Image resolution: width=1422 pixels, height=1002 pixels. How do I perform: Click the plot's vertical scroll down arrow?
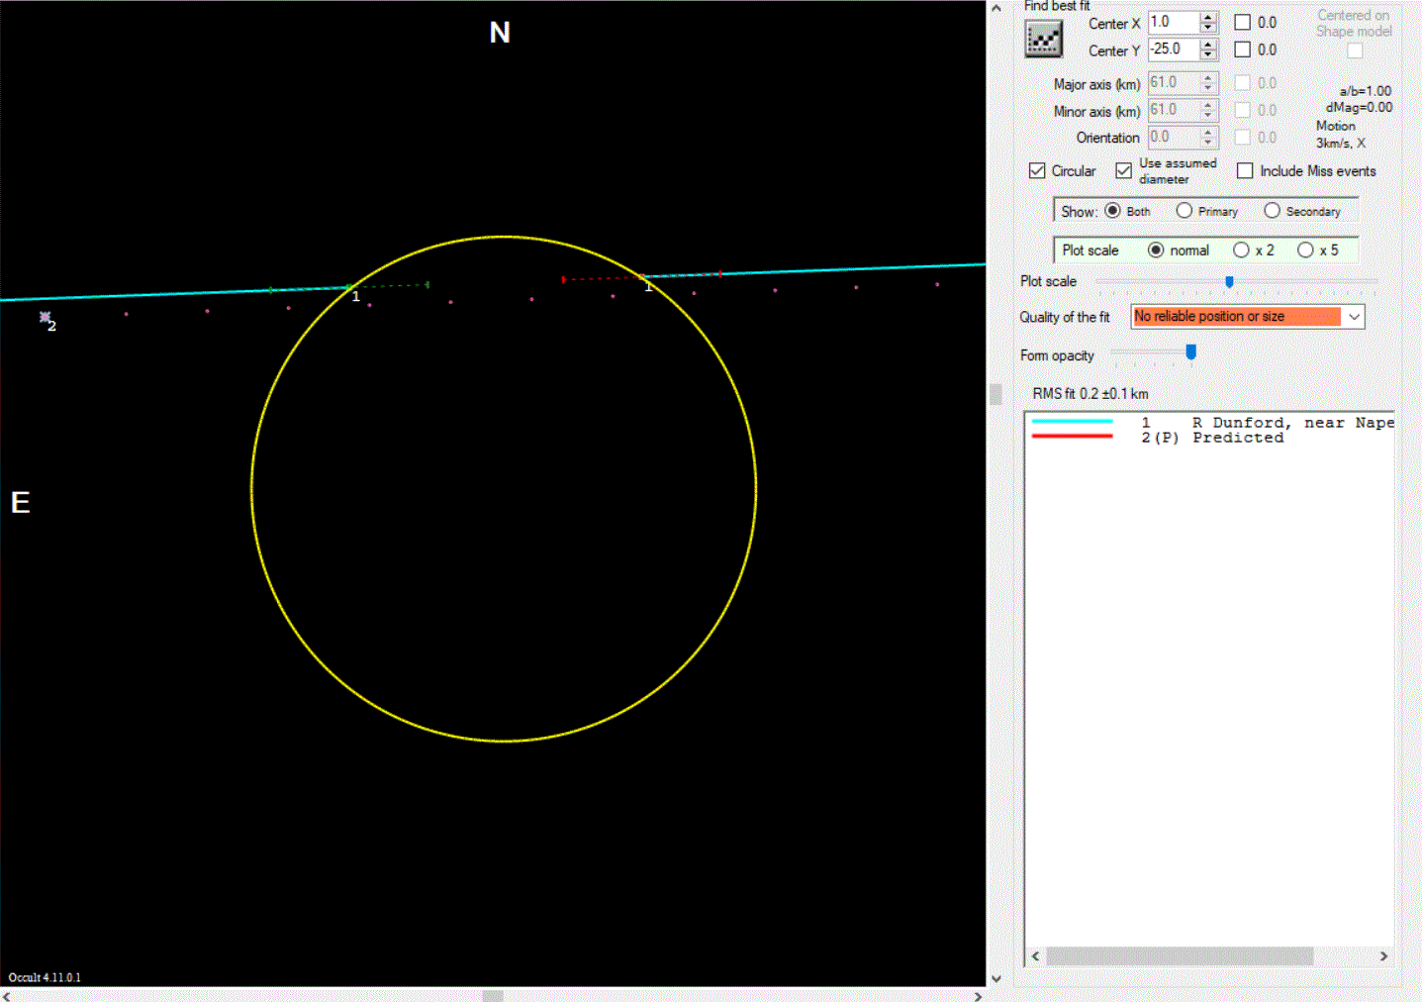click(x=996, y=979)
